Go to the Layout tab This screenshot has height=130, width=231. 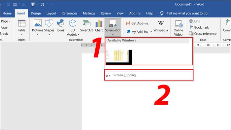point(51,13)
